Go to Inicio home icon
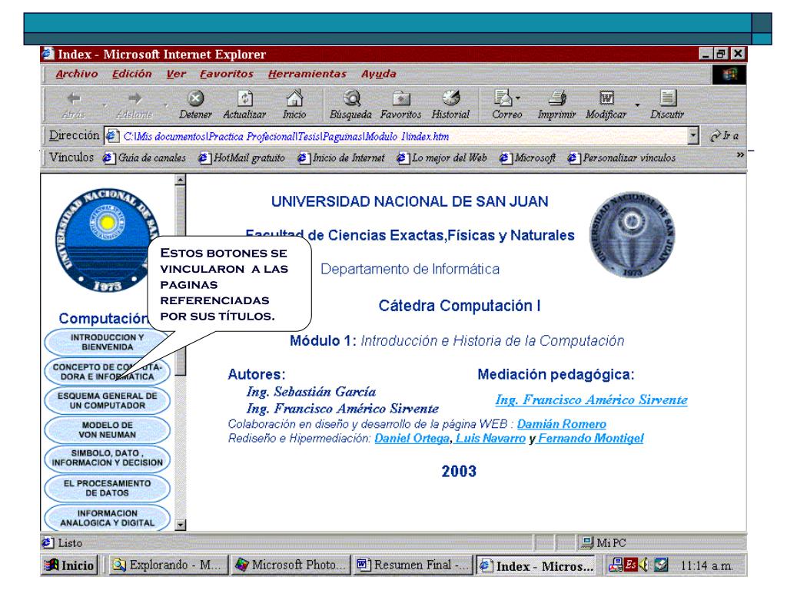 click(x=294, y=98)
